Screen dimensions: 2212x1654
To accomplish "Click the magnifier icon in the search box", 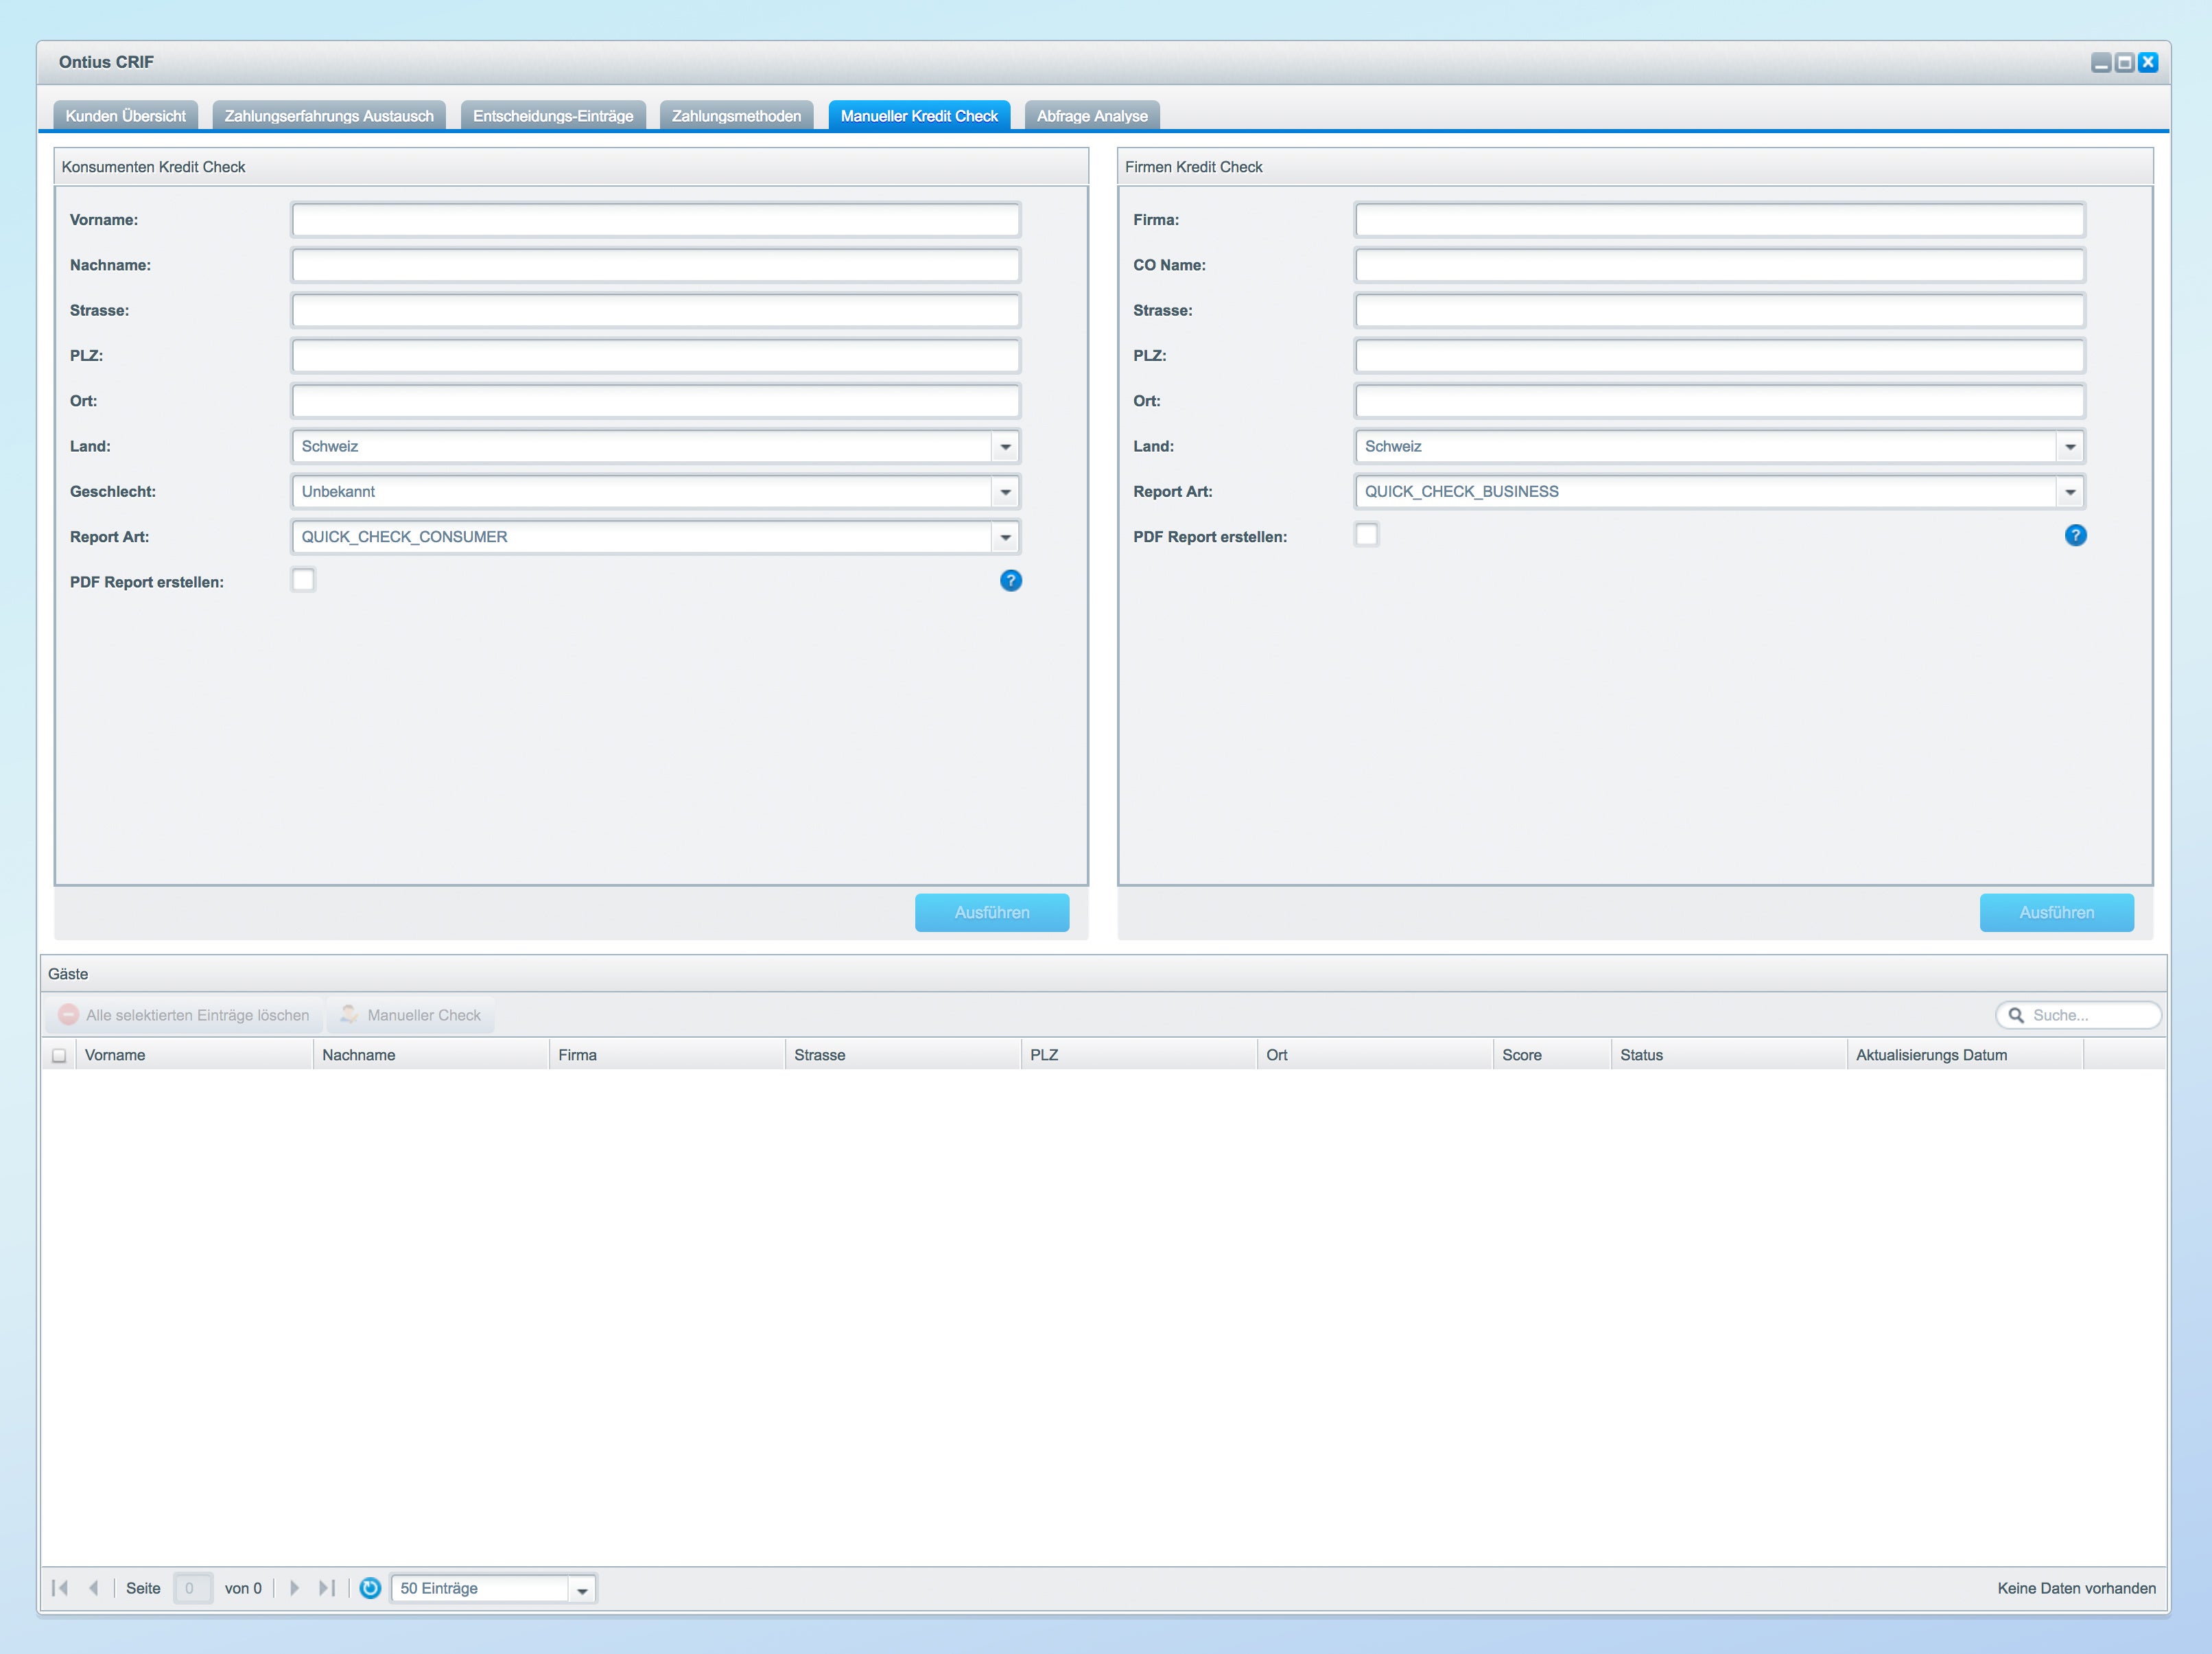I will (x=2016, y=1015).
